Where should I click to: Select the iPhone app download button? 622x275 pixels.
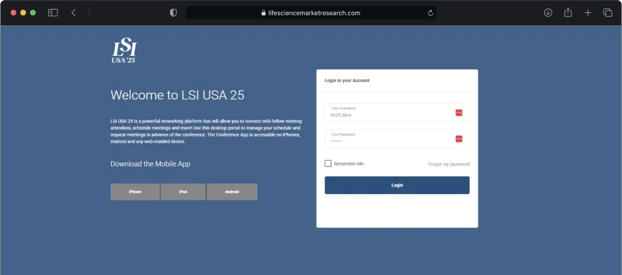click(135, 192)
